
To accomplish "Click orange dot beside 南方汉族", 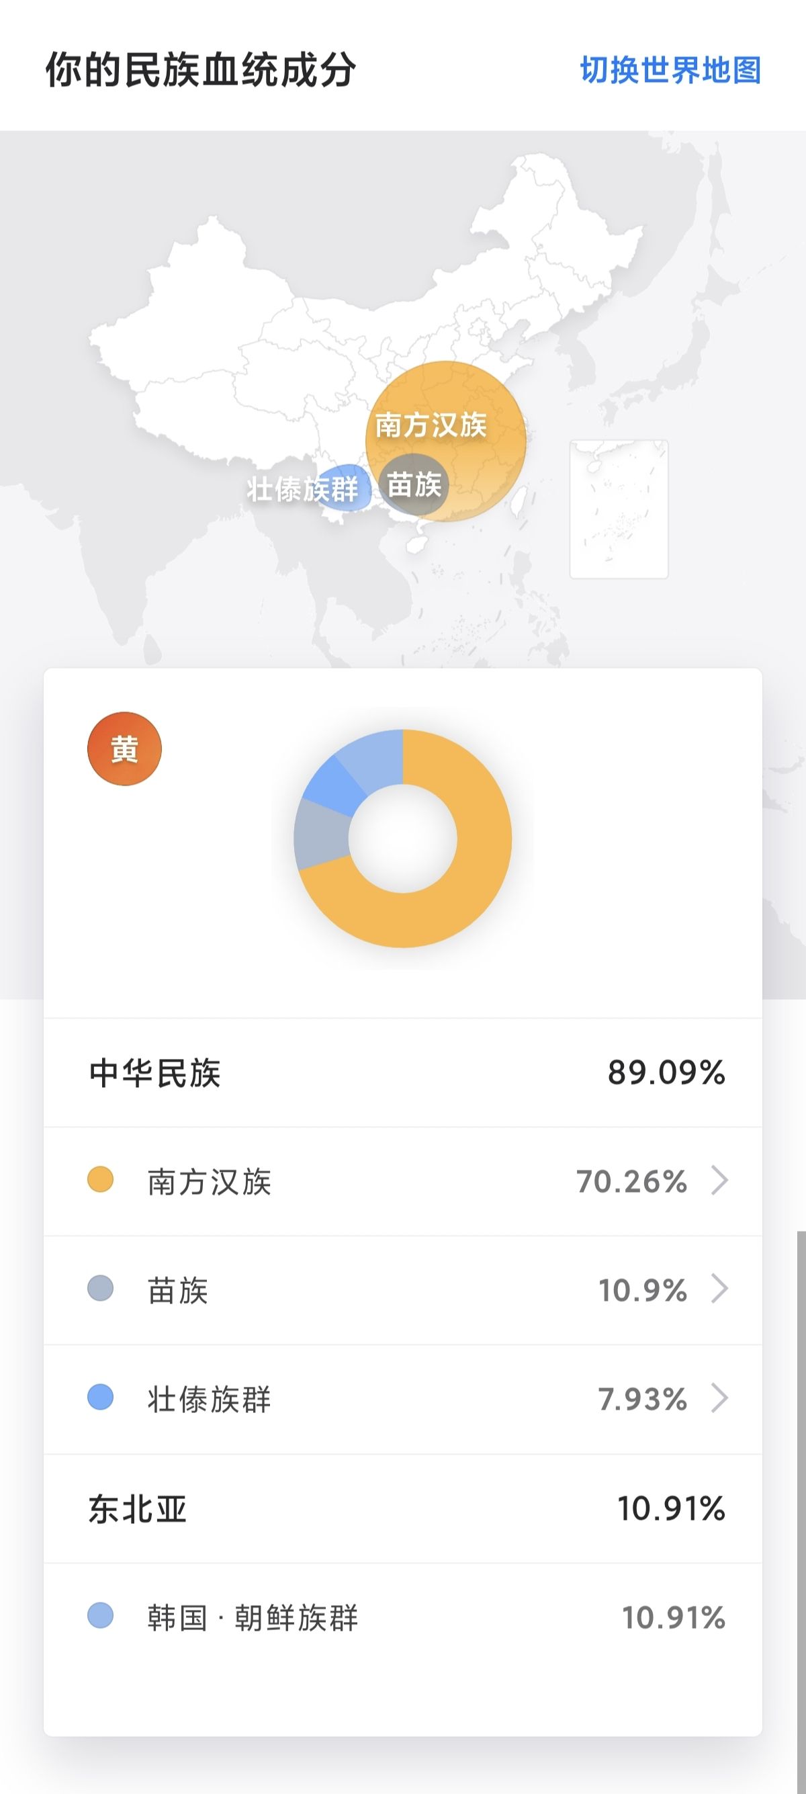I will (100, 1181).
